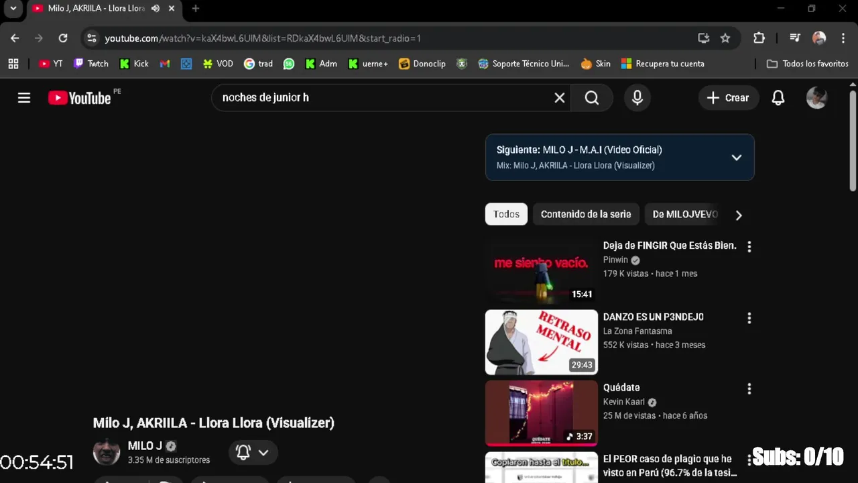Install app icon in address bar
Screen dimensions: 858x483
(703, 38)
